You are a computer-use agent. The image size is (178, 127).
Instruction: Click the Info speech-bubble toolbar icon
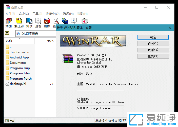74,21
